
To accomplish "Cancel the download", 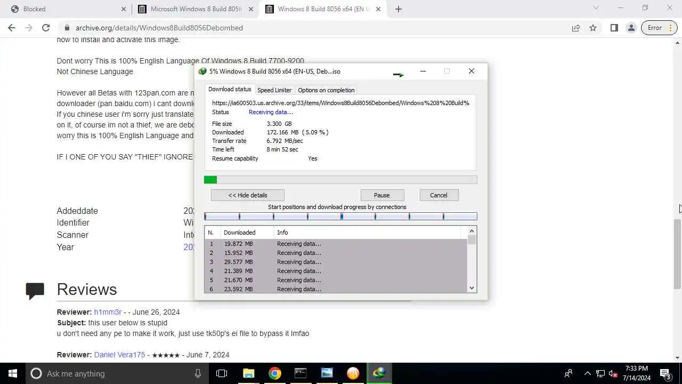I will [439, 195].
